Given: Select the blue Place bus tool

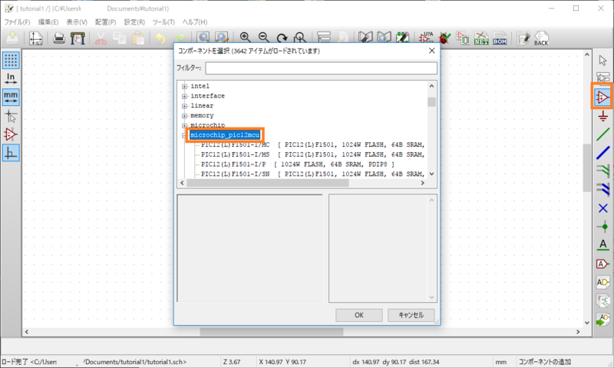Looking at the screenshot, I should [602, 152].
